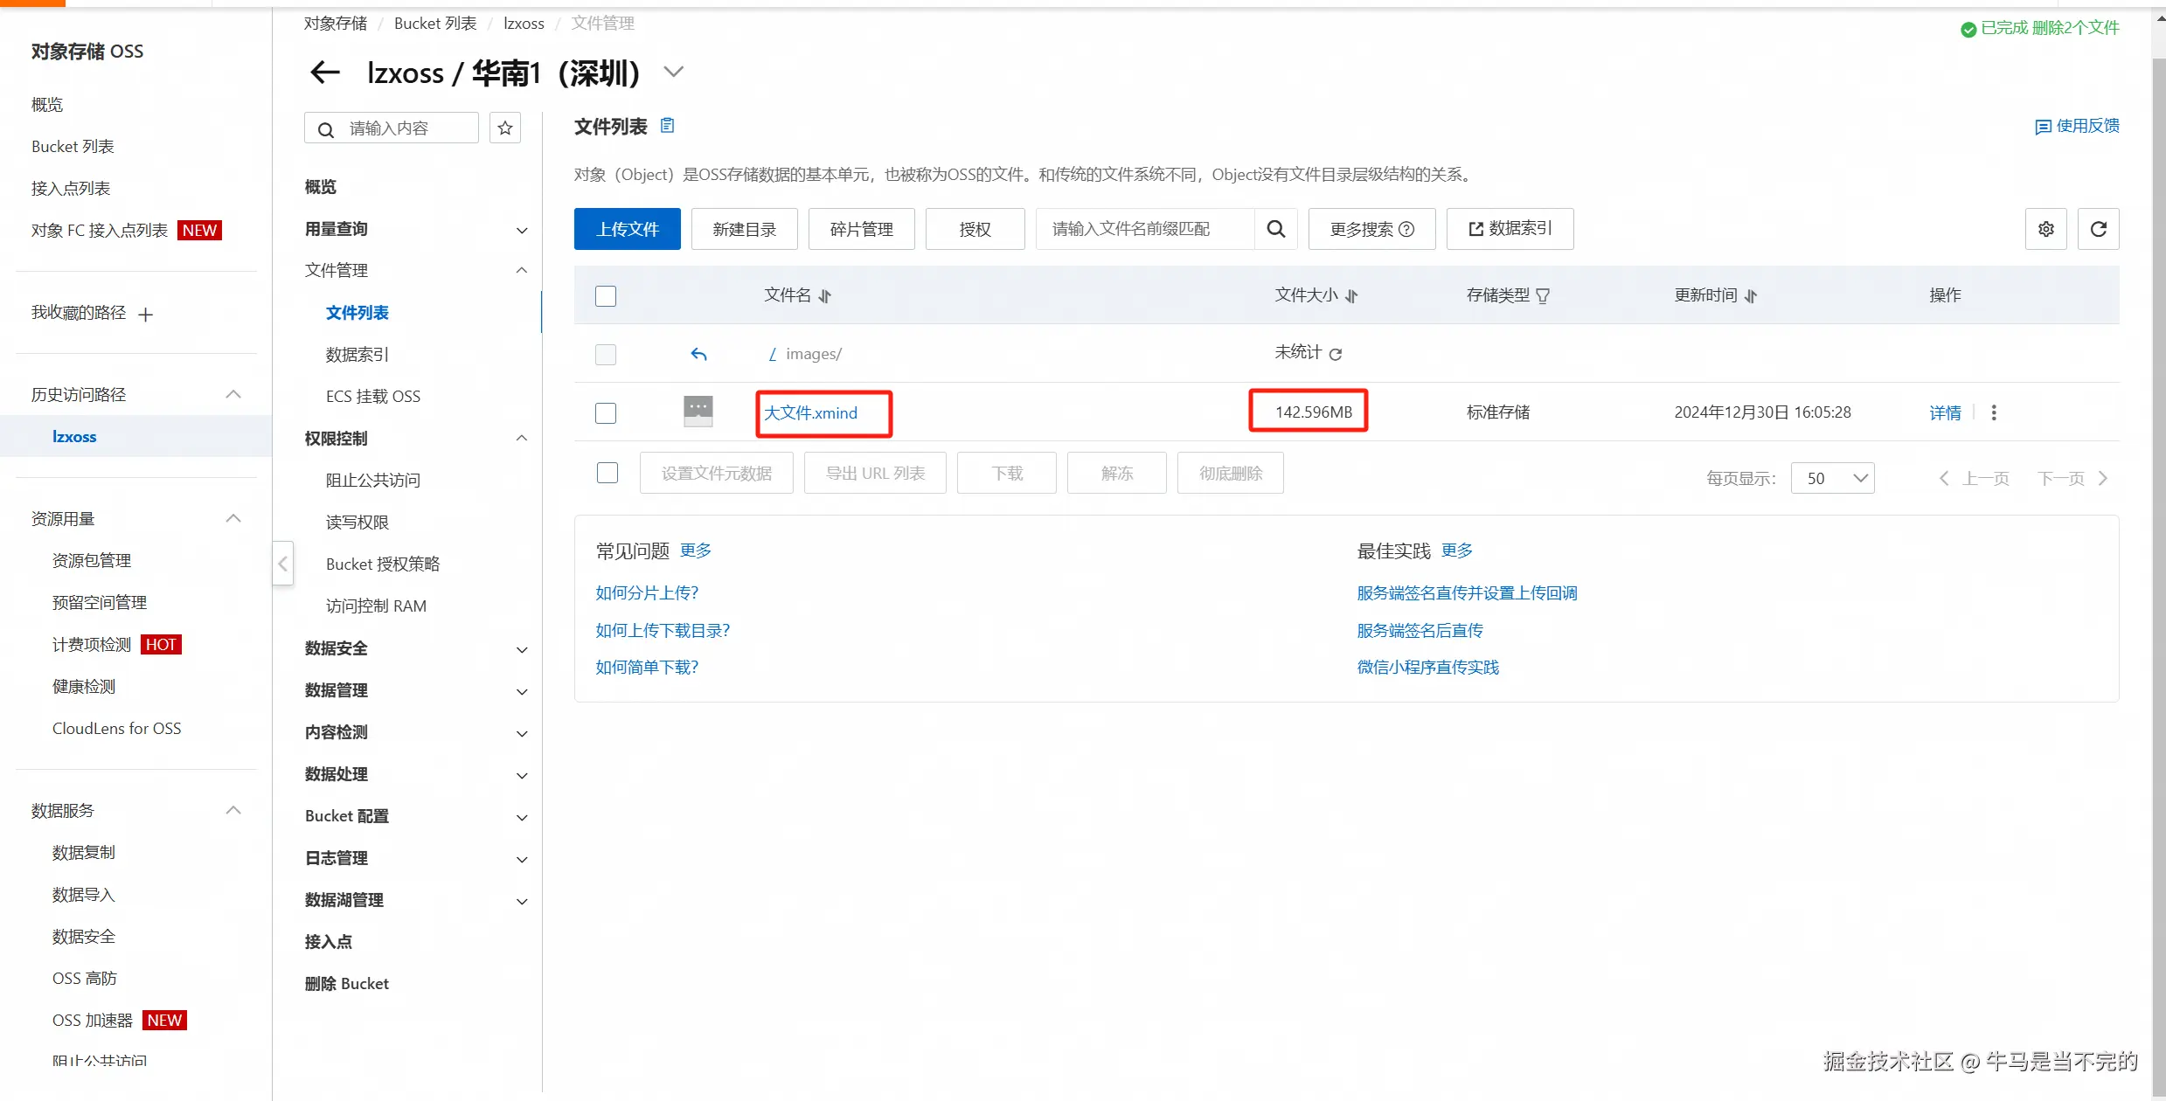Collapse the 权限控制 section
Viewport: 2166px width, 1101px height.
pyautogui.click(x=522, y=439)
